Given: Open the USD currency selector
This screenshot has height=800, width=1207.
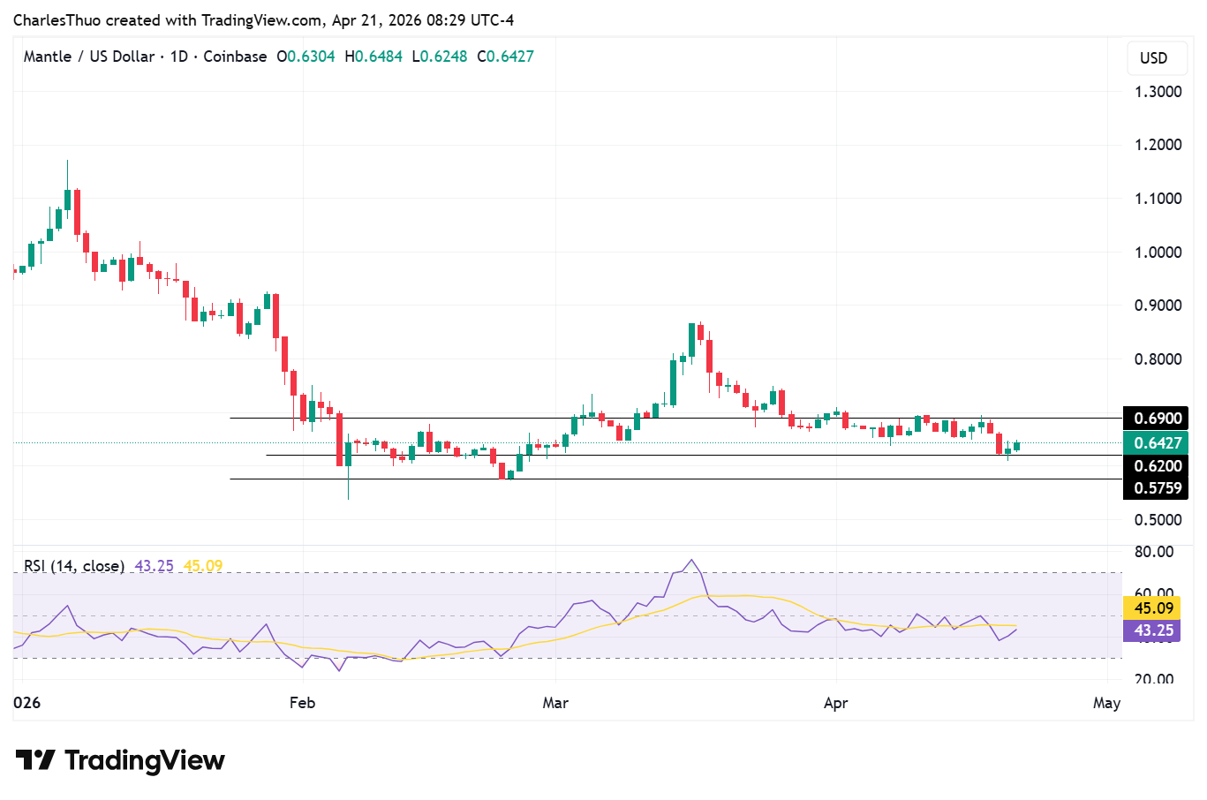Looking at the screenshot, I should point(1156,58).
